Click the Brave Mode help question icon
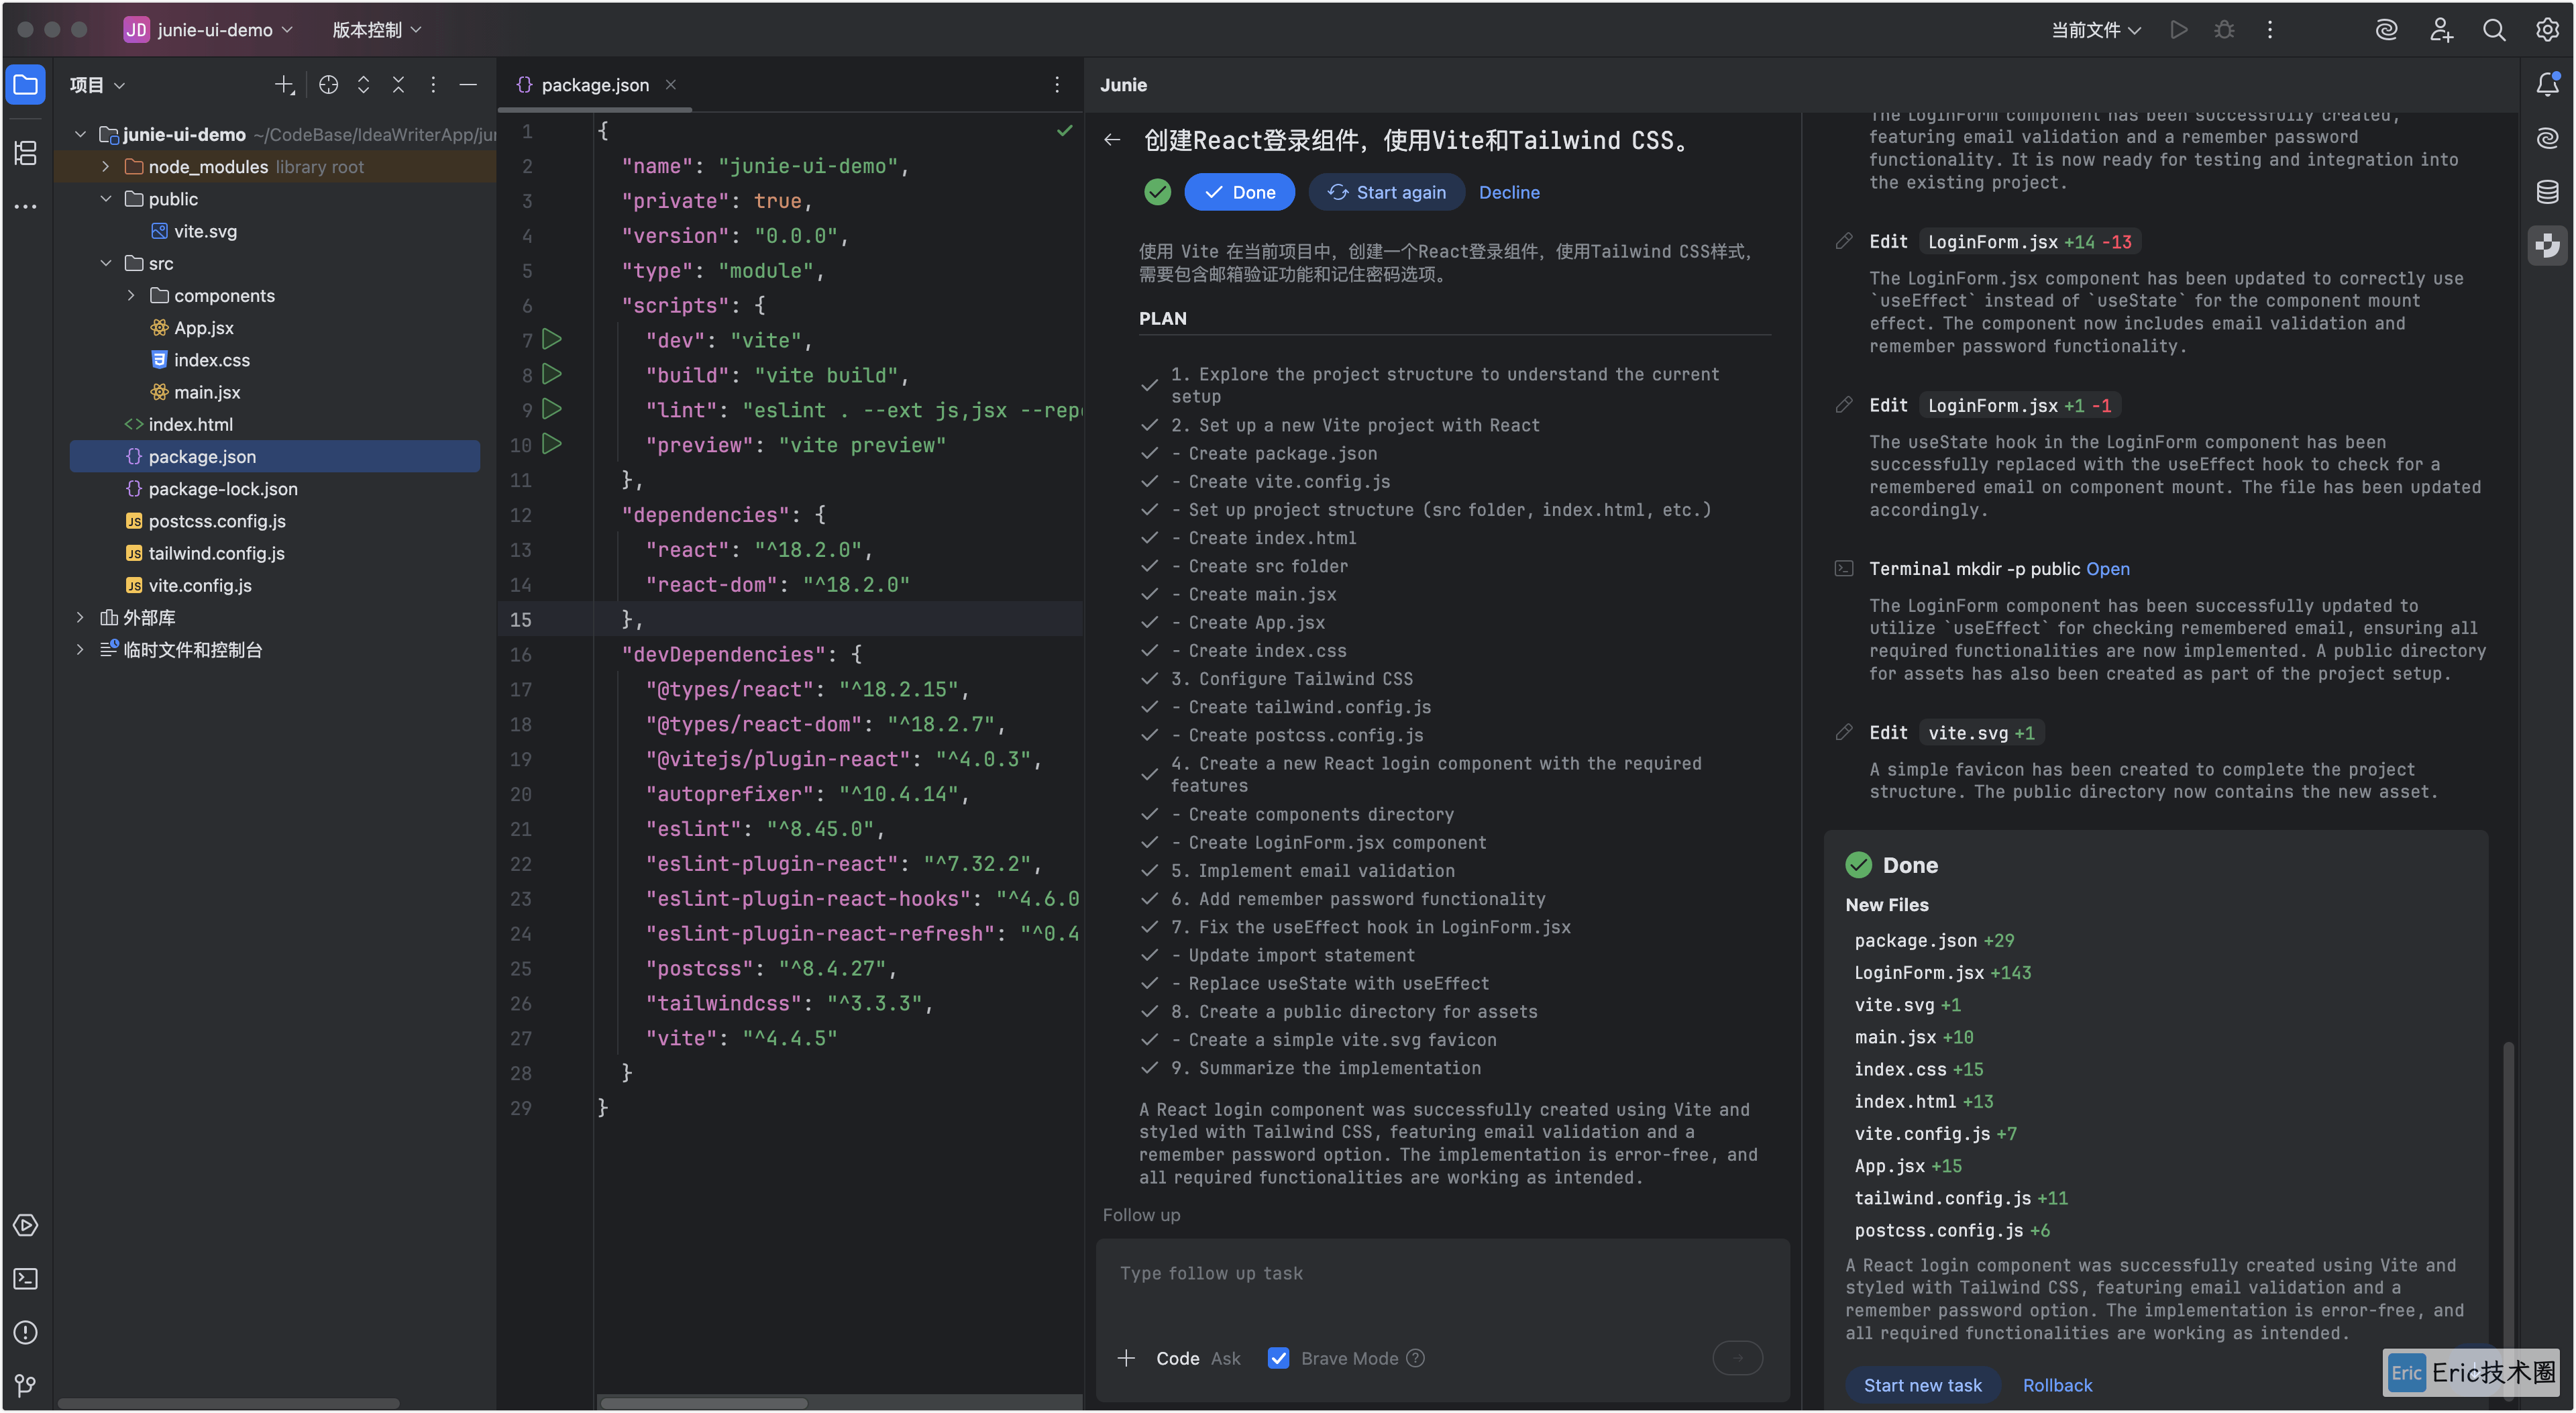The height and width of the screenshot is (1413, 2576). click(x=1415, y=1358)
